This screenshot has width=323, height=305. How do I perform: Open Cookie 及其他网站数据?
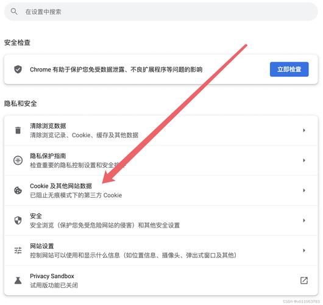coord(61,186)
